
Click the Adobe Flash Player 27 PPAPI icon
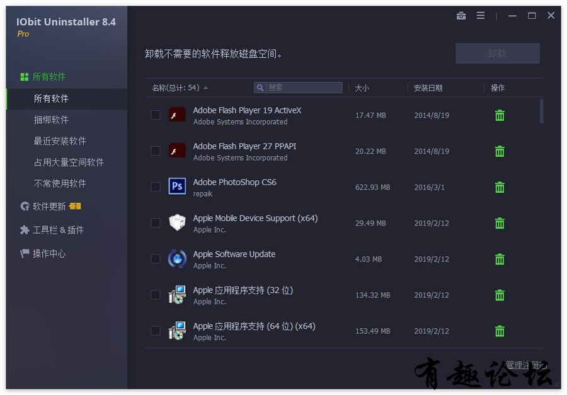coord(177,151)
